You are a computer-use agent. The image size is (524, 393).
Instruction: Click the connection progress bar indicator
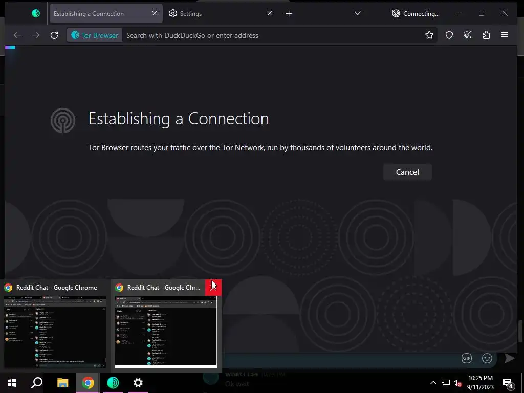10,48
